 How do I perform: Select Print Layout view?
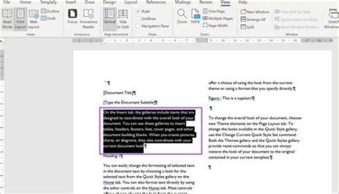point(21,19)
